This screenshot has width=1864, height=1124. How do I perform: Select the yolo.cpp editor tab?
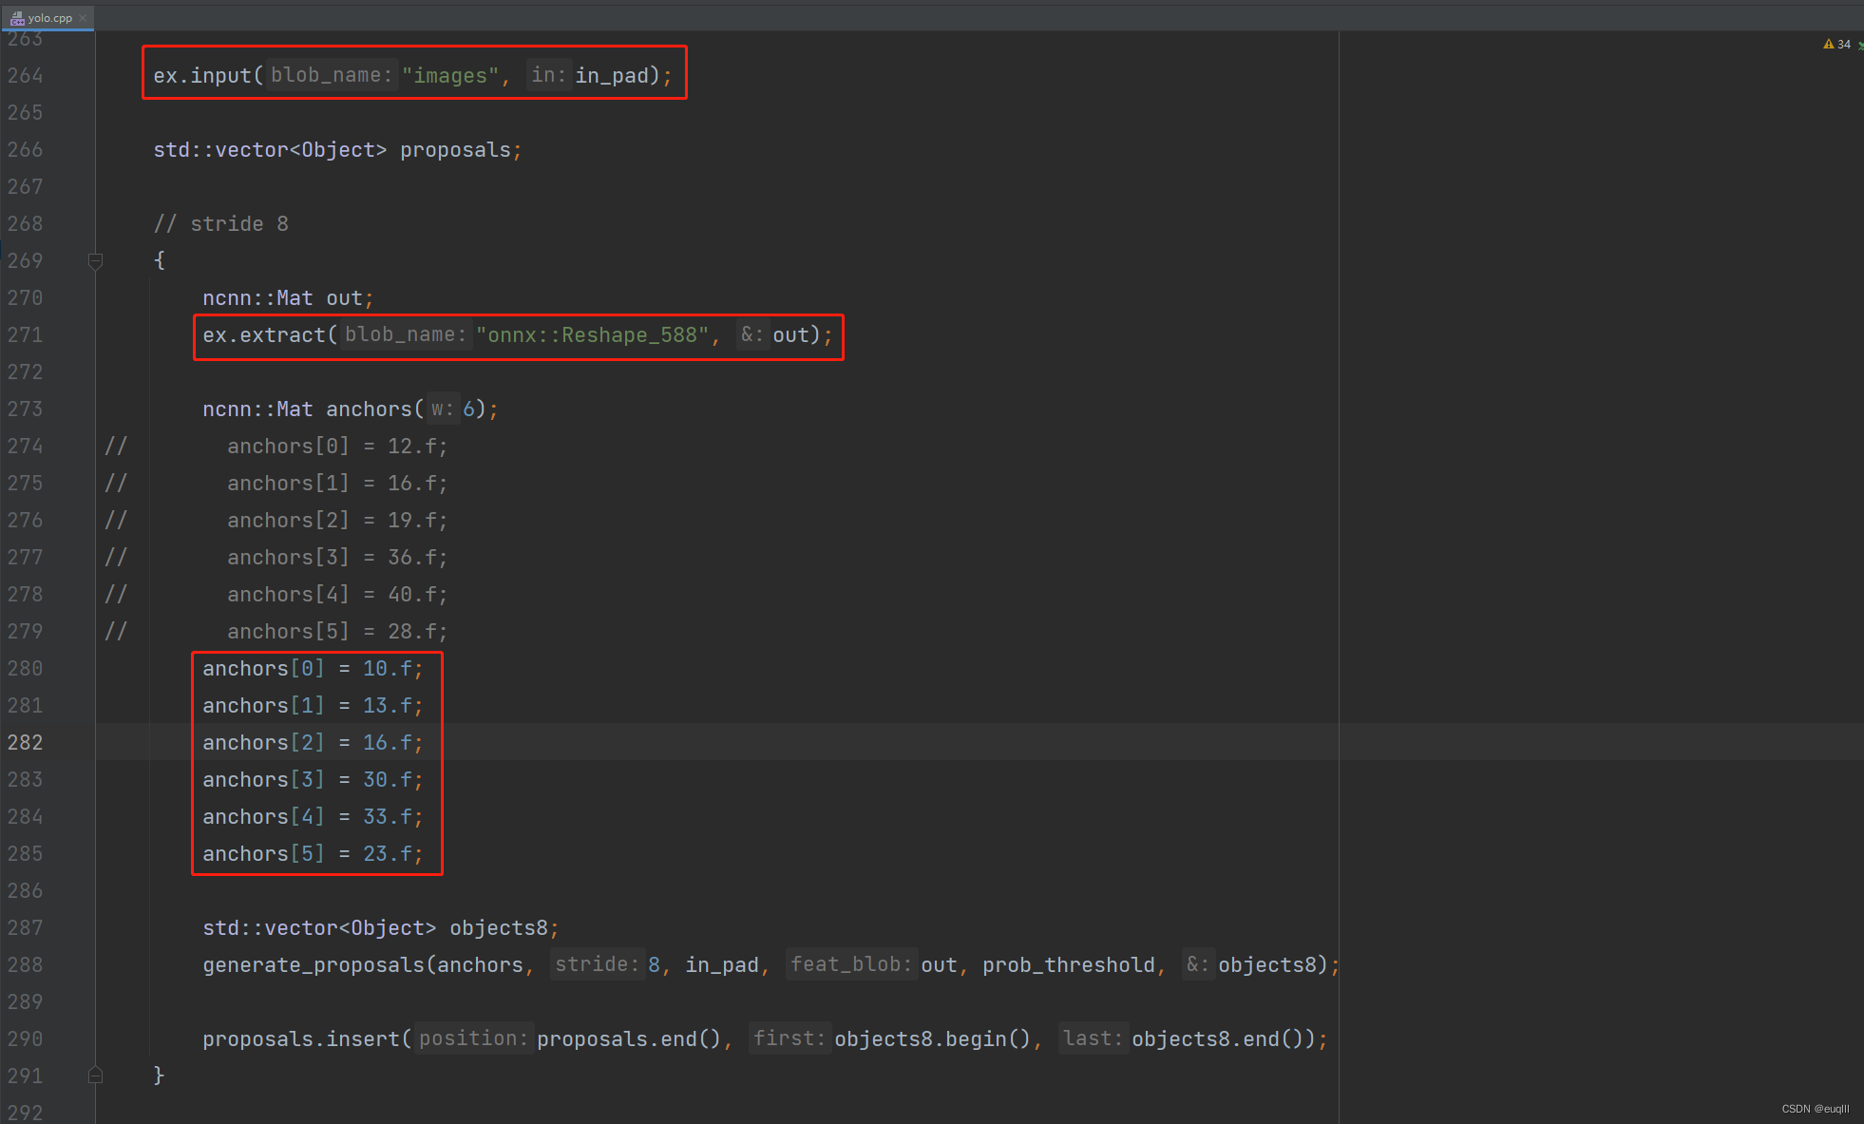click(48, 17)
